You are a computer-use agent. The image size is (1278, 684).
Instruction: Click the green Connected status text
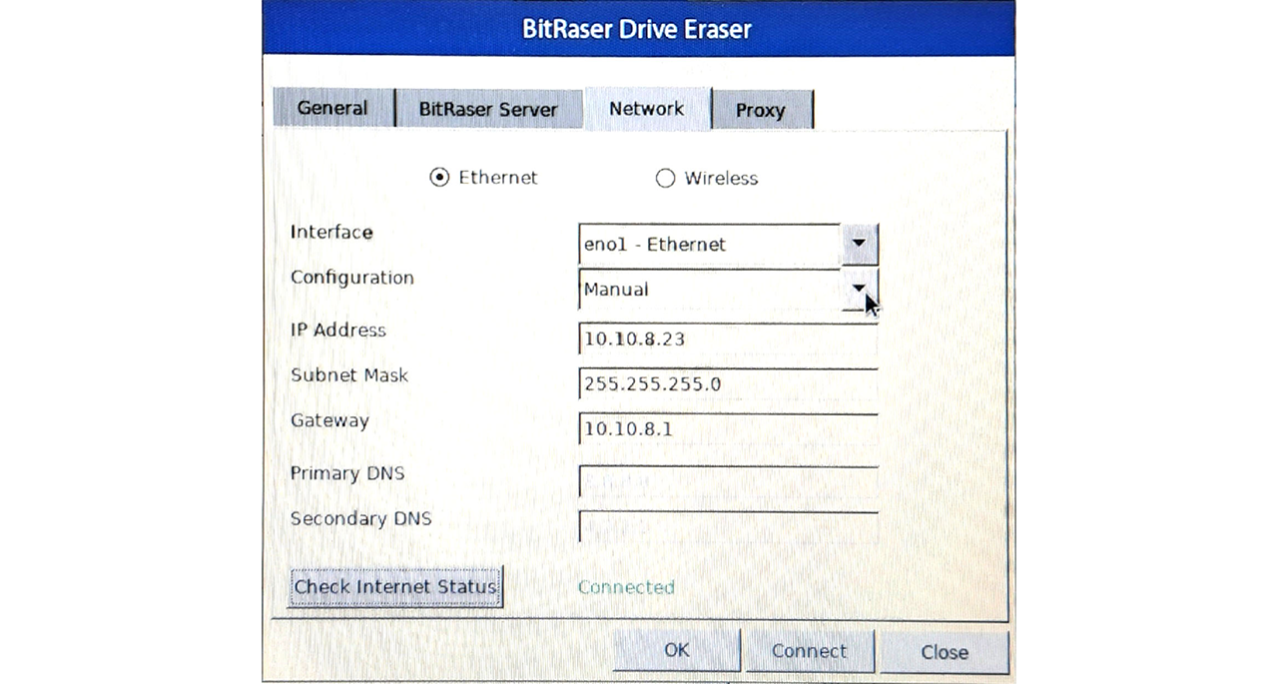pyautogui.click(x=626, y=587)
